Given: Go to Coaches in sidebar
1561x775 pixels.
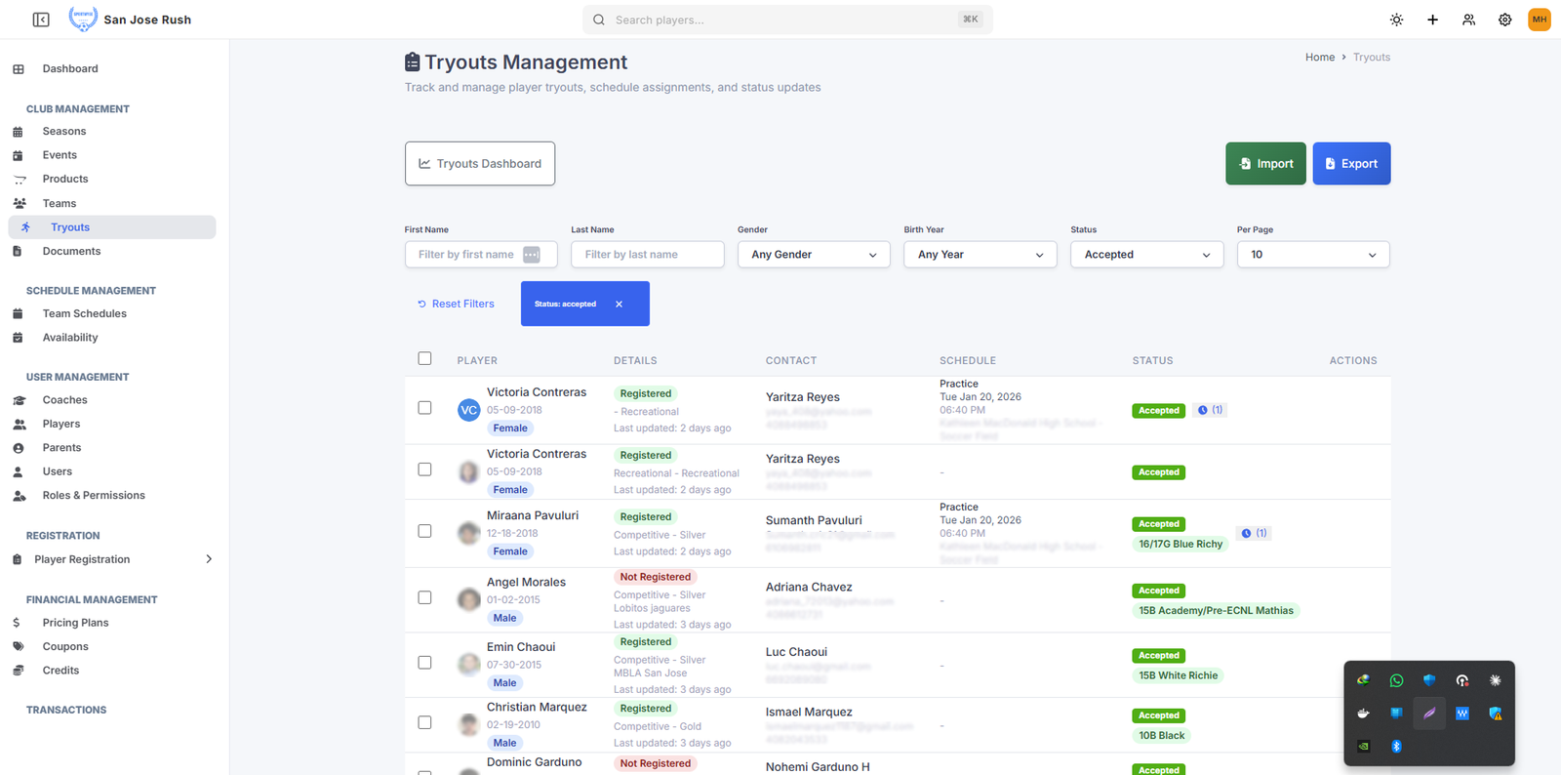Looking at the screenshot, I should coord(64,400).
